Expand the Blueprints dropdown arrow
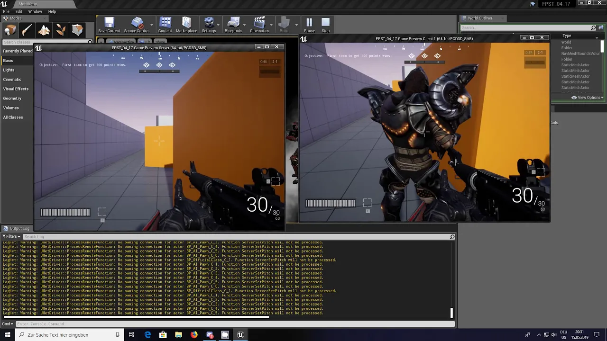Screen dimensions: 607x341 point(244,25)
